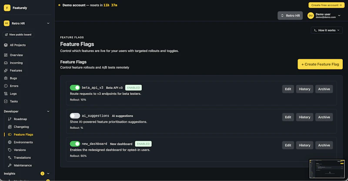Archive the ai_suggestions flag

[324, 117]
